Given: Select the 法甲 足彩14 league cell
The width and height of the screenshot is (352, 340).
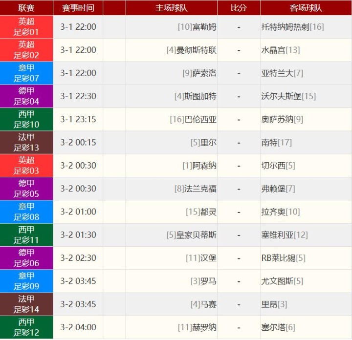Looking at the screenshot, I should click(x=26, y=304).
